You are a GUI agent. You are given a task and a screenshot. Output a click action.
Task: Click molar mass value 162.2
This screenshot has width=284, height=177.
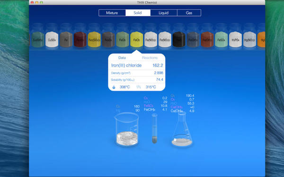pyautogui.click(x=158, y=66)
